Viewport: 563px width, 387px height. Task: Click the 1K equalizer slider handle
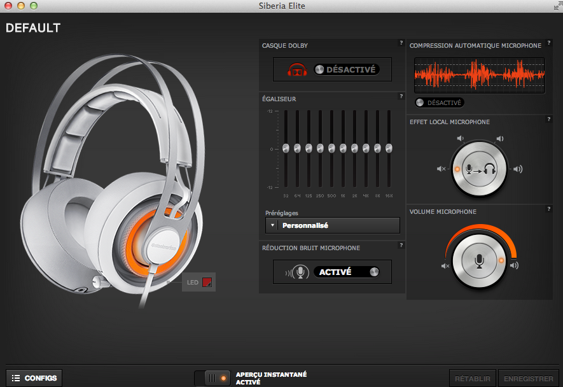coord(343,148)
